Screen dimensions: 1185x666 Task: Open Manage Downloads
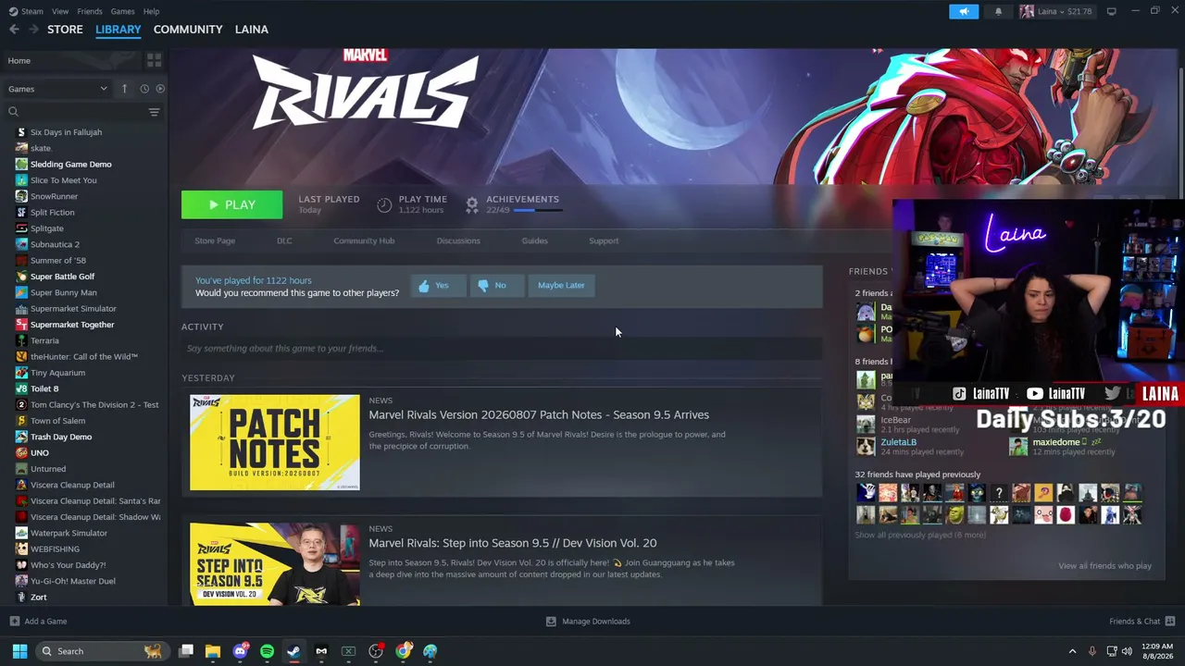click(588, 622)
